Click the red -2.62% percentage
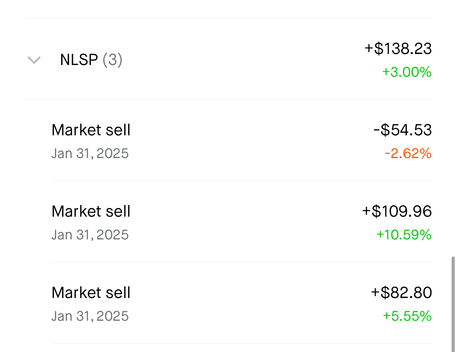This screenshot has height=352, width=458. 408,153
